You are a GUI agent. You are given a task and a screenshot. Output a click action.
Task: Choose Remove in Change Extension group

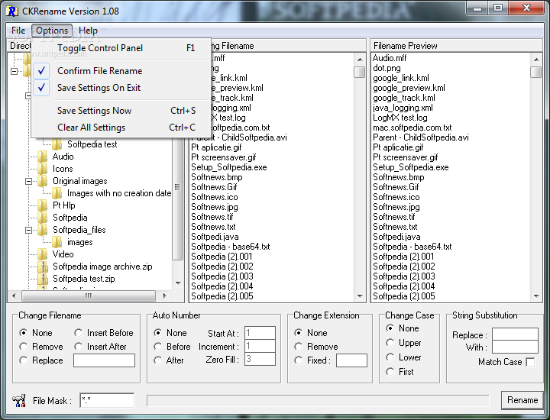coord(298,347)
